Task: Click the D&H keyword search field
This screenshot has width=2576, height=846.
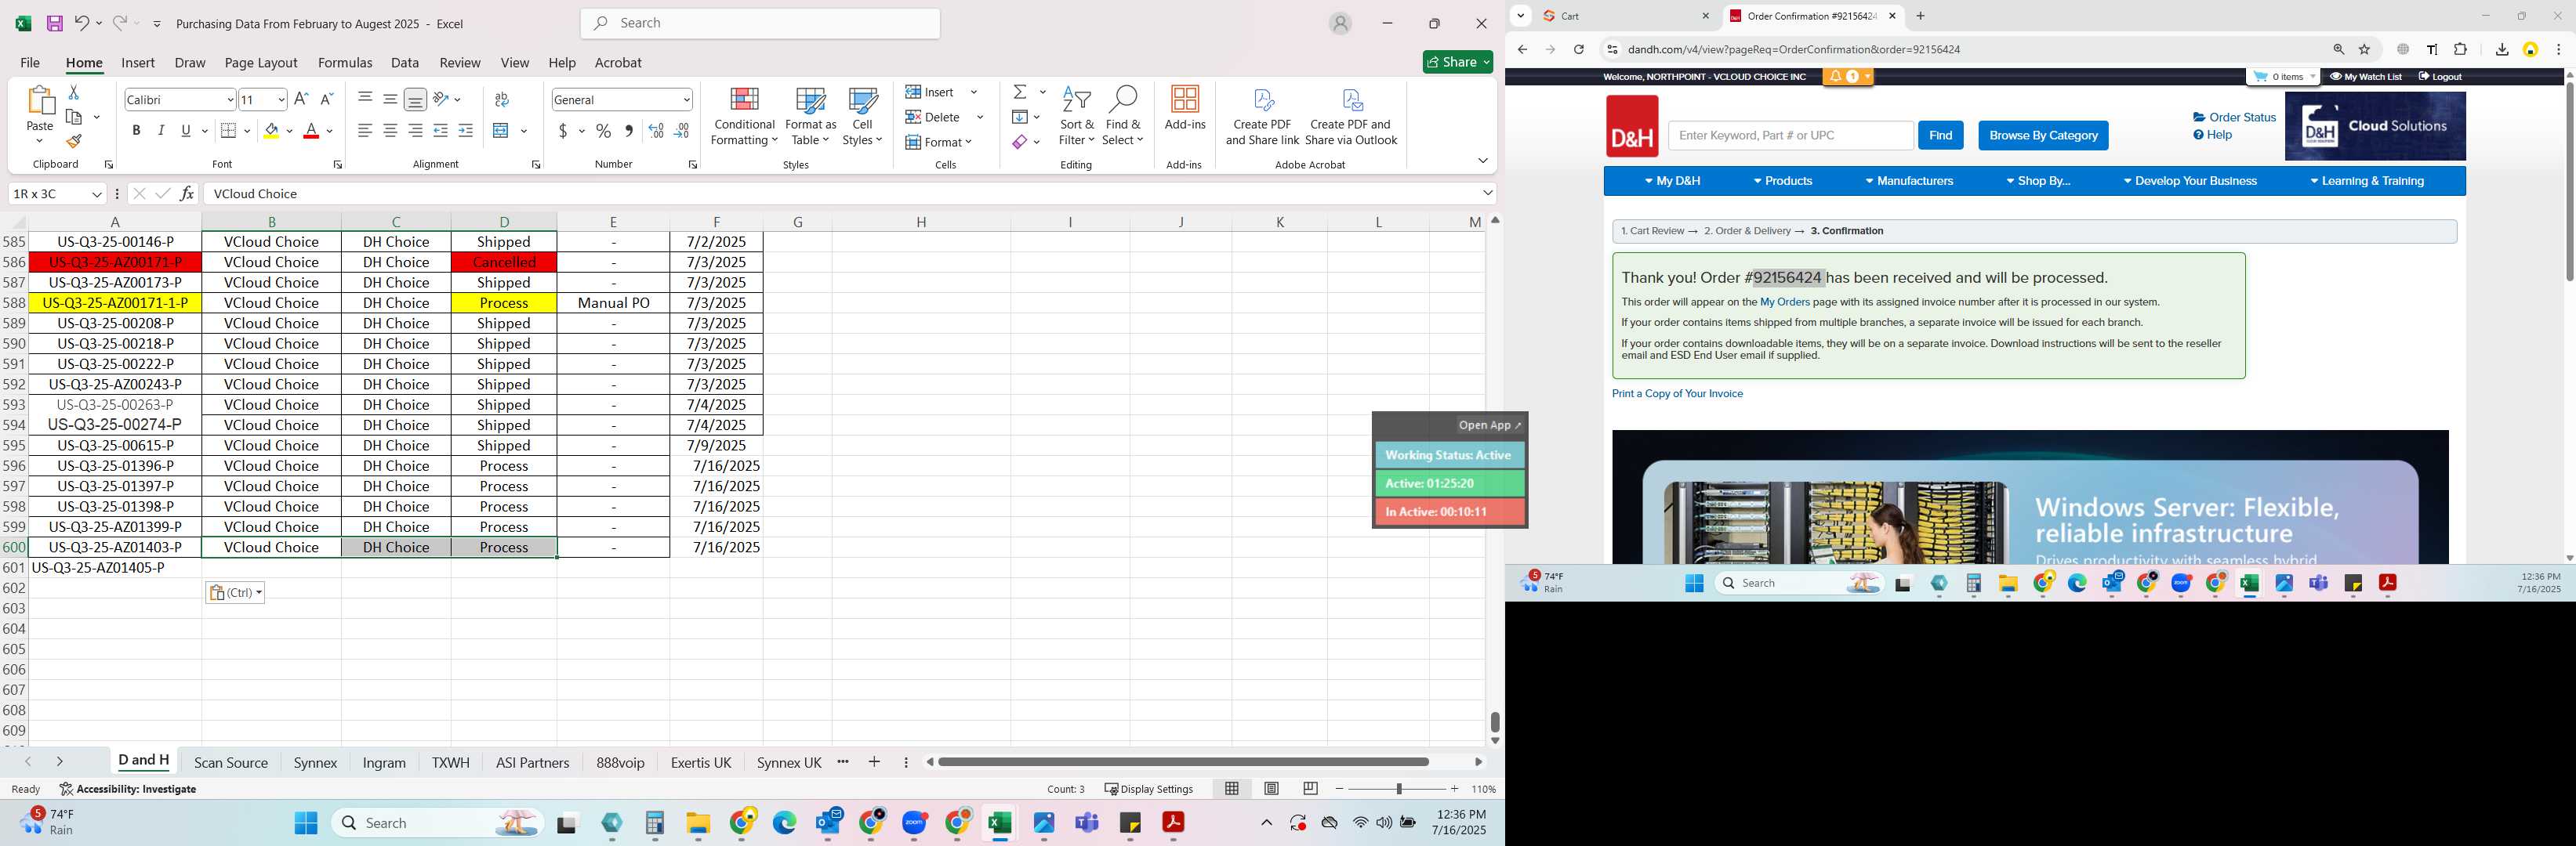Action: coord(1790,135)
